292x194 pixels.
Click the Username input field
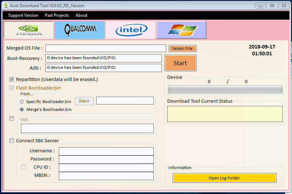coord(106,151)
